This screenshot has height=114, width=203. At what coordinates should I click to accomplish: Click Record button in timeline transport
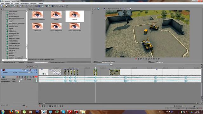(40, 106)
